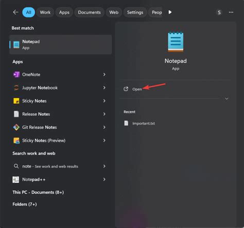Click the Notepad++ result text
Image resolution: width=244 pixels, height=228 pixels.
[x=34, y=180]
